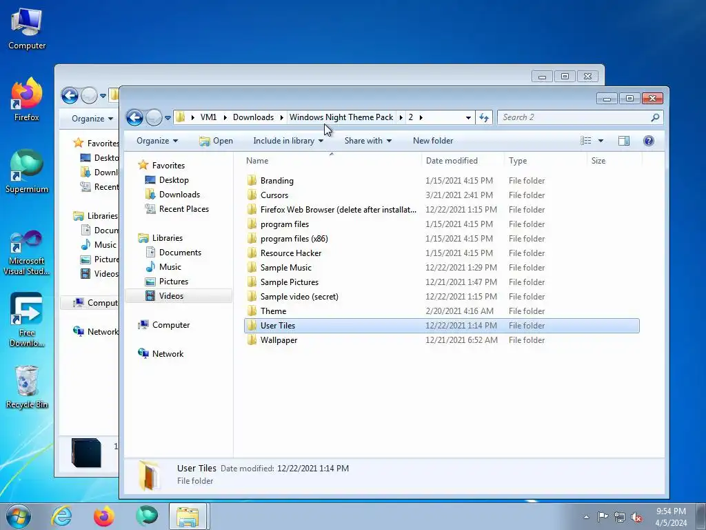The height and width of the screenshot is (530, 706).
Task: Open the Computer desktop icon
Action: [27, 28]
